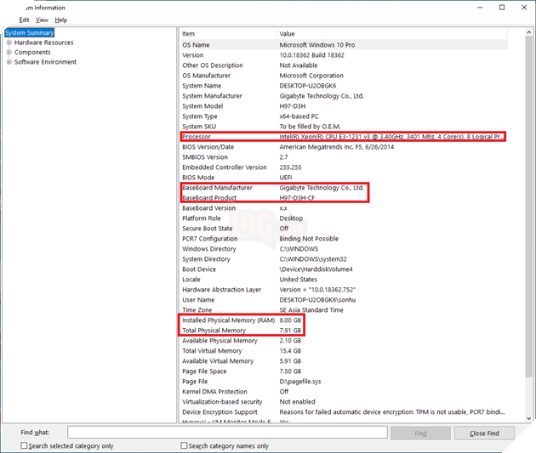Click the Find button
The height and width of the screenshot is (453, 536).
click(x=420, y=433)
